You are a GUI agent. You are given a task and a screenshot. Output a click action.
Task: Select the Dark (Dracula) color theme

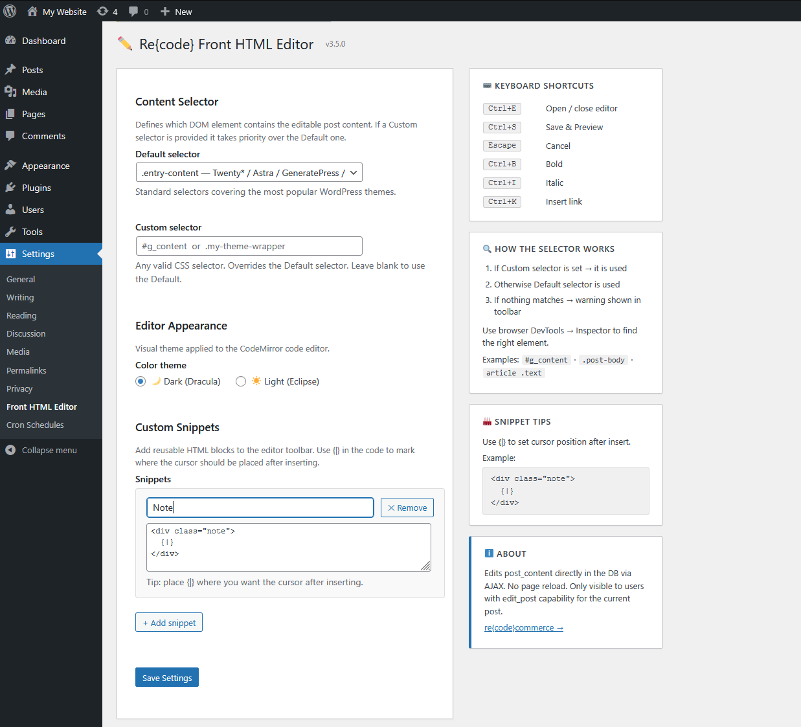coord(141,381)
